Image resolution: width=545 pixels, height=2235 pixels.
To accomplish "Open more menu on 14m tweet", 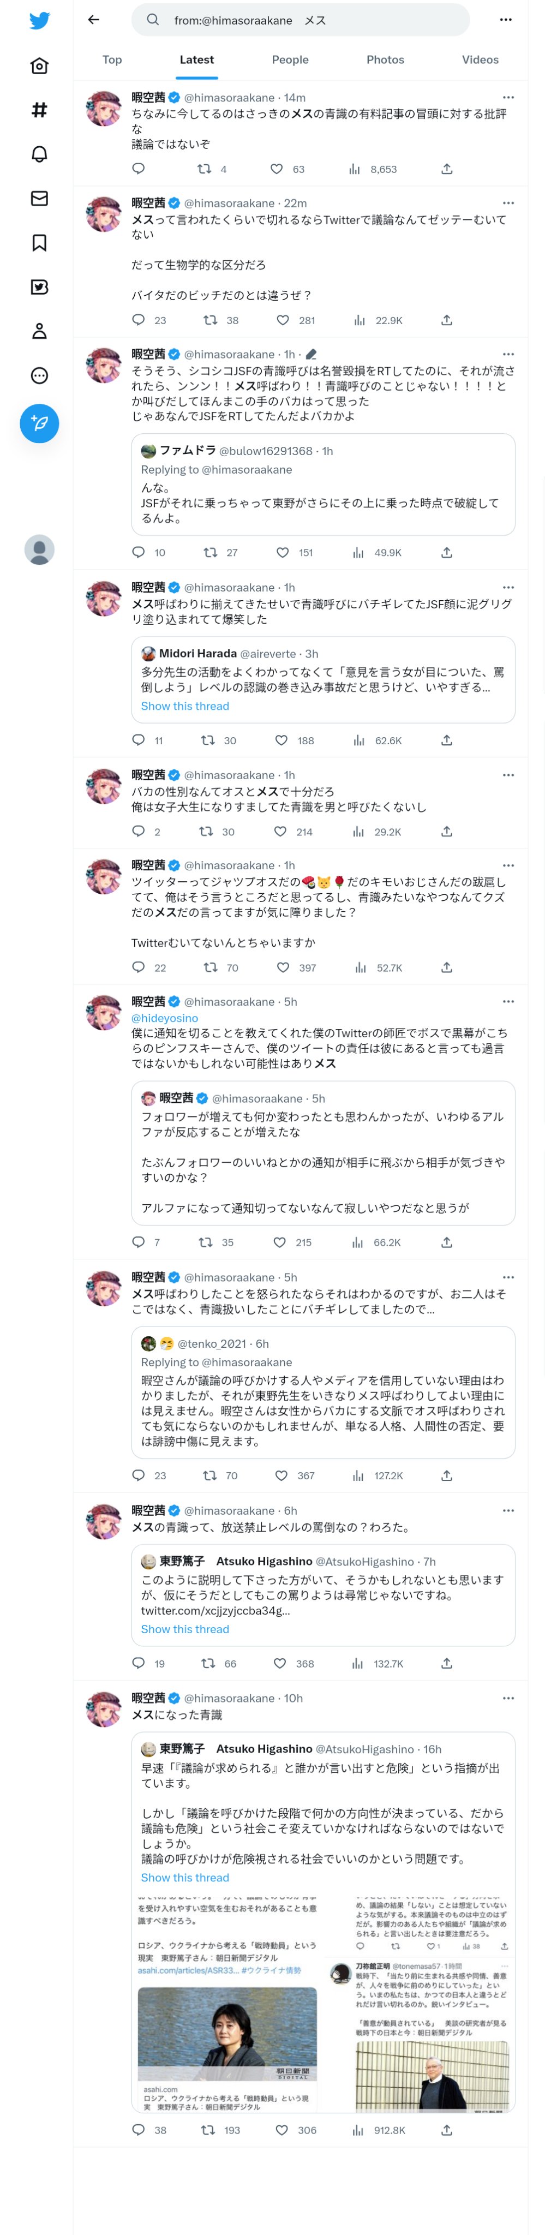I will 508,97.
